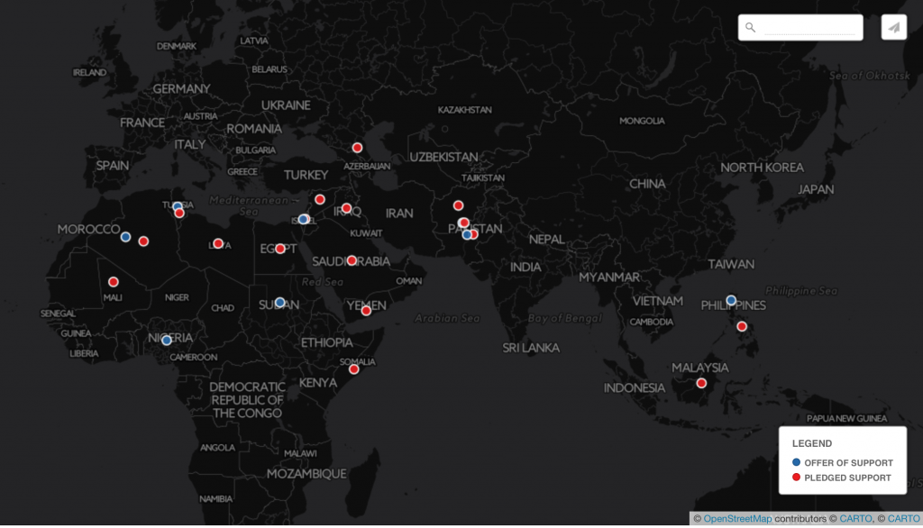Select the red marker on Egypt
The height and width of the screenshot is (528, 923).
click(x=280, y=249)
